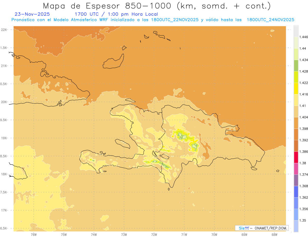Pick the blue legend swatch between 1.362 and 1.368
Image resolution: width=308 pixels, height=238 pixels.
pos(296,192)
